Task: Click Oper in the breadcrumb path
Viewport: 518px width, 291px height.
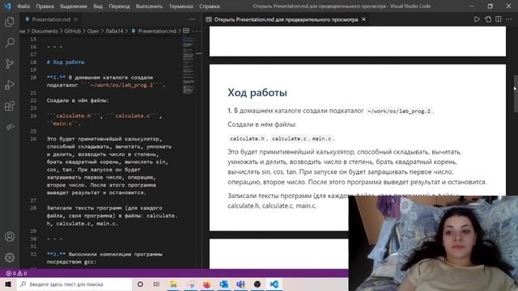Action: point(93,31)
